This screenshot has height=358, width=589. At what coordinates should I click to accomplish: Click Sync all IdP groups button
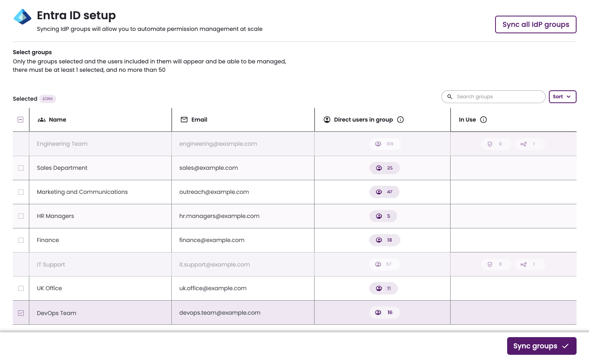pyautogui.click(x=535, y=24)
